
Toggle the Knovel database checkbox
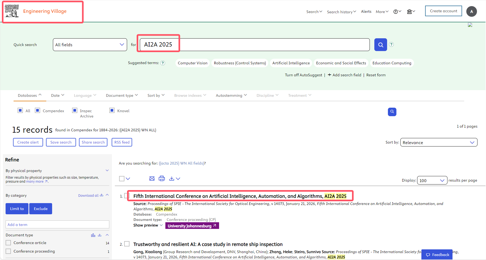(x=112, y=111)
